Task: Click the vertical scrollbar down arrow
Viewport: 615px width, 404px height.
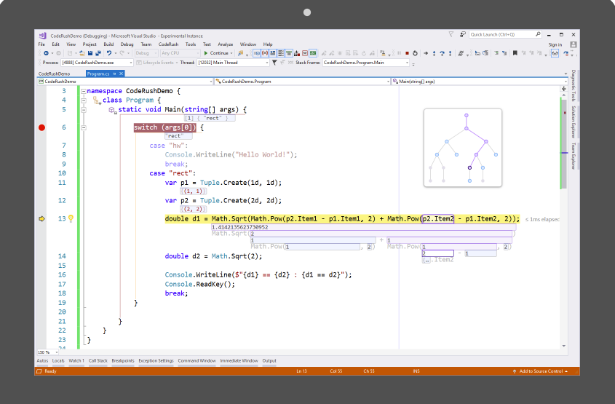Action: (563, 346)
